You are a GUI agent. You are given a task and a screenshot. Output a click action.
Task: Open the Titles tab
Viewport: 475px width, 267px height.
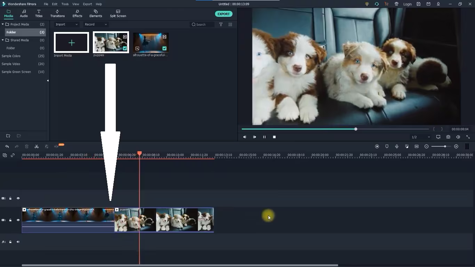coord(39,14)
